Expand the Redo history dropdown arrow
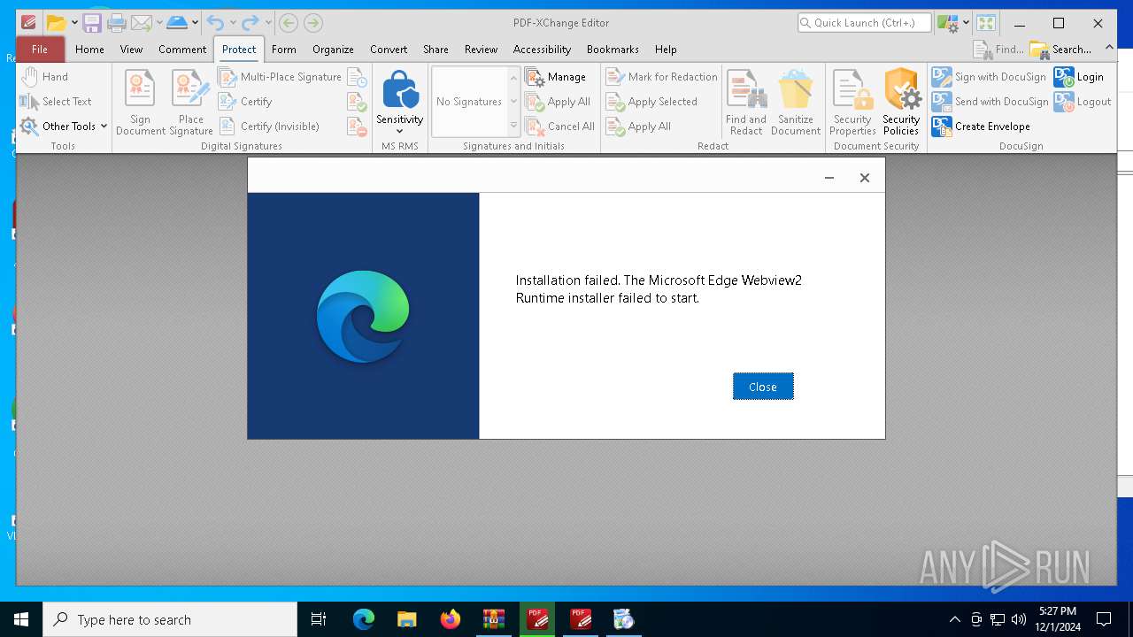The image size is (1133, 637). (268, 23)
